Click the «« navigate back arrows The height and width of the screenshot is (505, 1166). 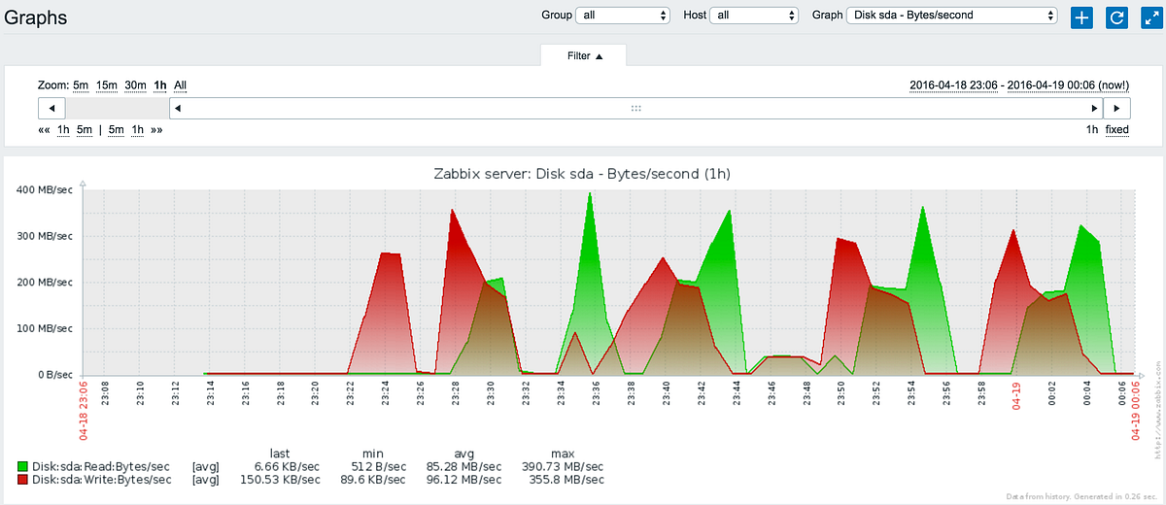click(x=44, y=129)
